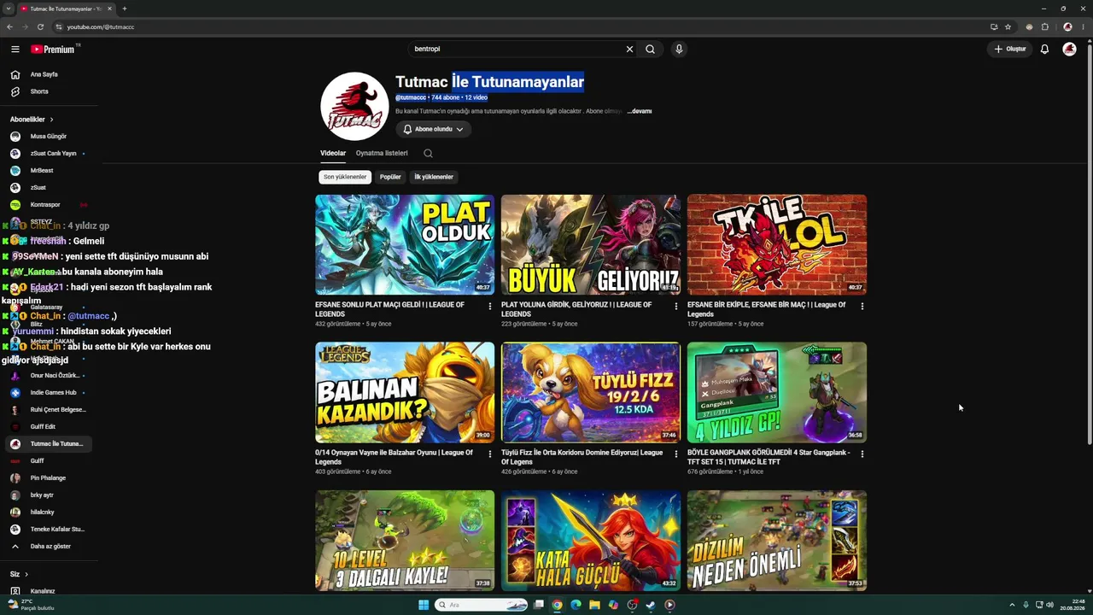
Task: Play the KATA HALA GÜÇLÜ thumbnail video
Action: 591,541
